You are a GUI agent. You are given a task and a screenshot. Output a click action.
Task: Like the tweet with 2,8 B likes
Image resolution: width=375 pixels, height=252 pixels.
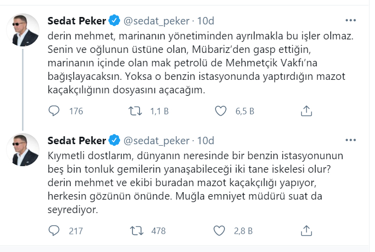point(220,231)
